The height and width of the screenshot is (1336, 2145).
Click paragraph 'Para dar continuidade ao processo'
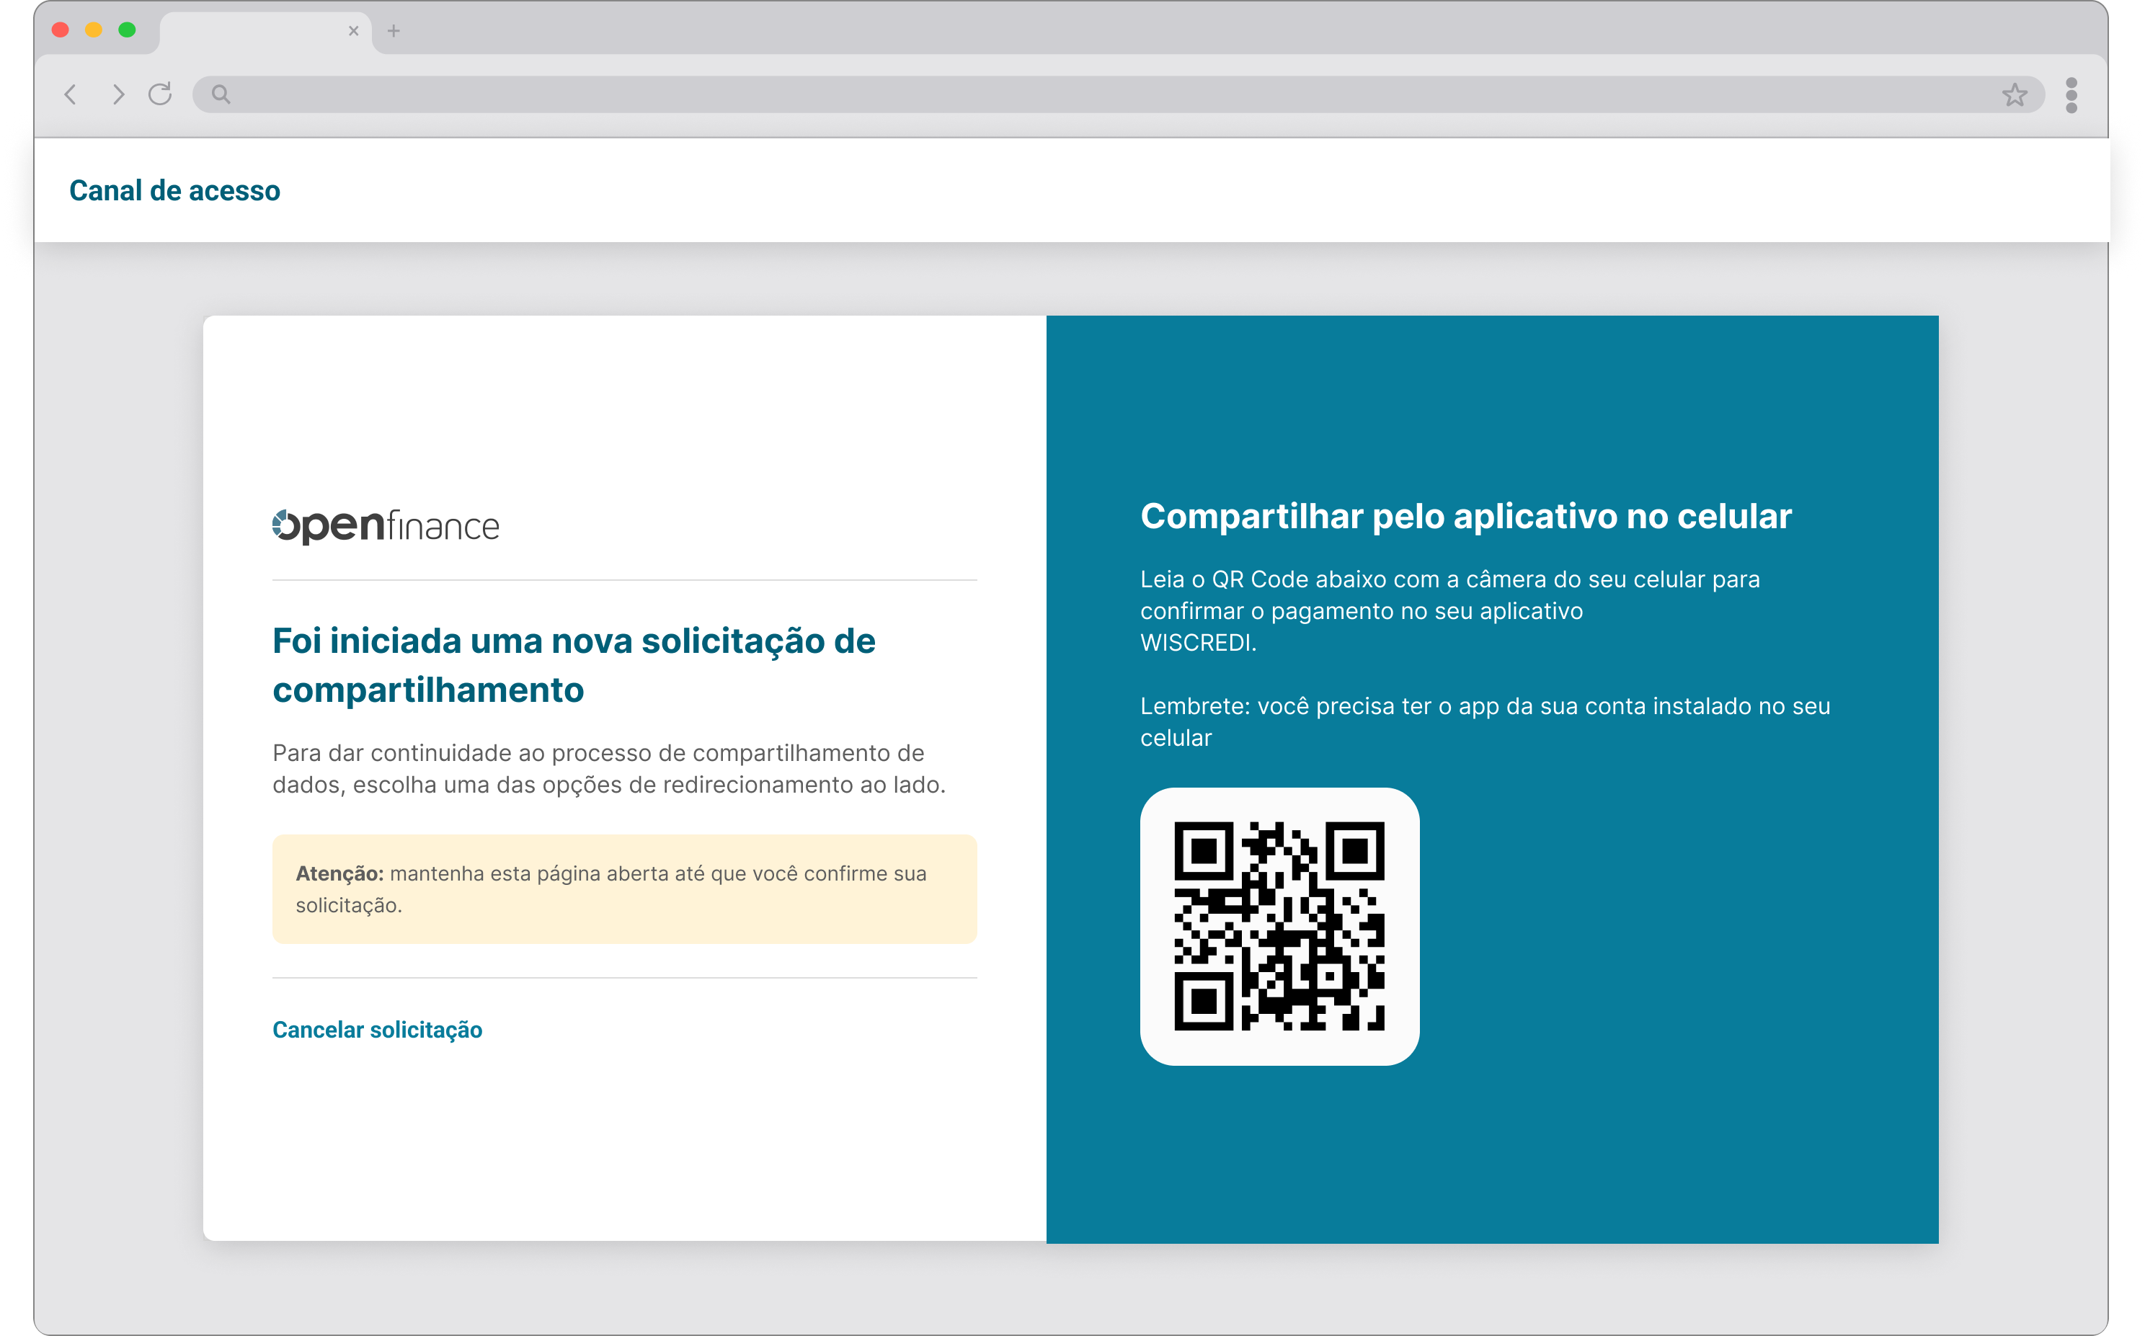pos(609,769)
